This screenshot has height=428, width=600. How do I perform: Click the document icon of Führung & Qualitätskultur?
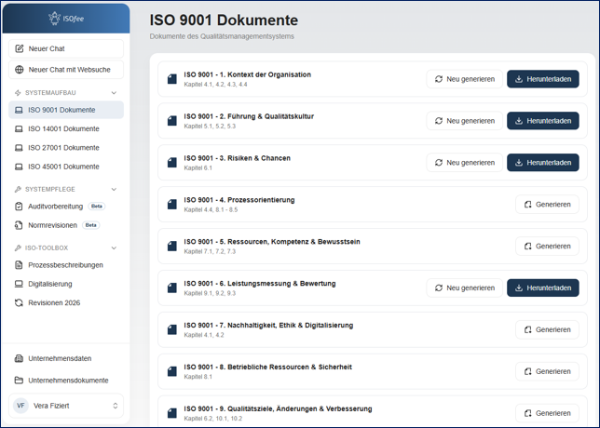(x=172, y=121)
